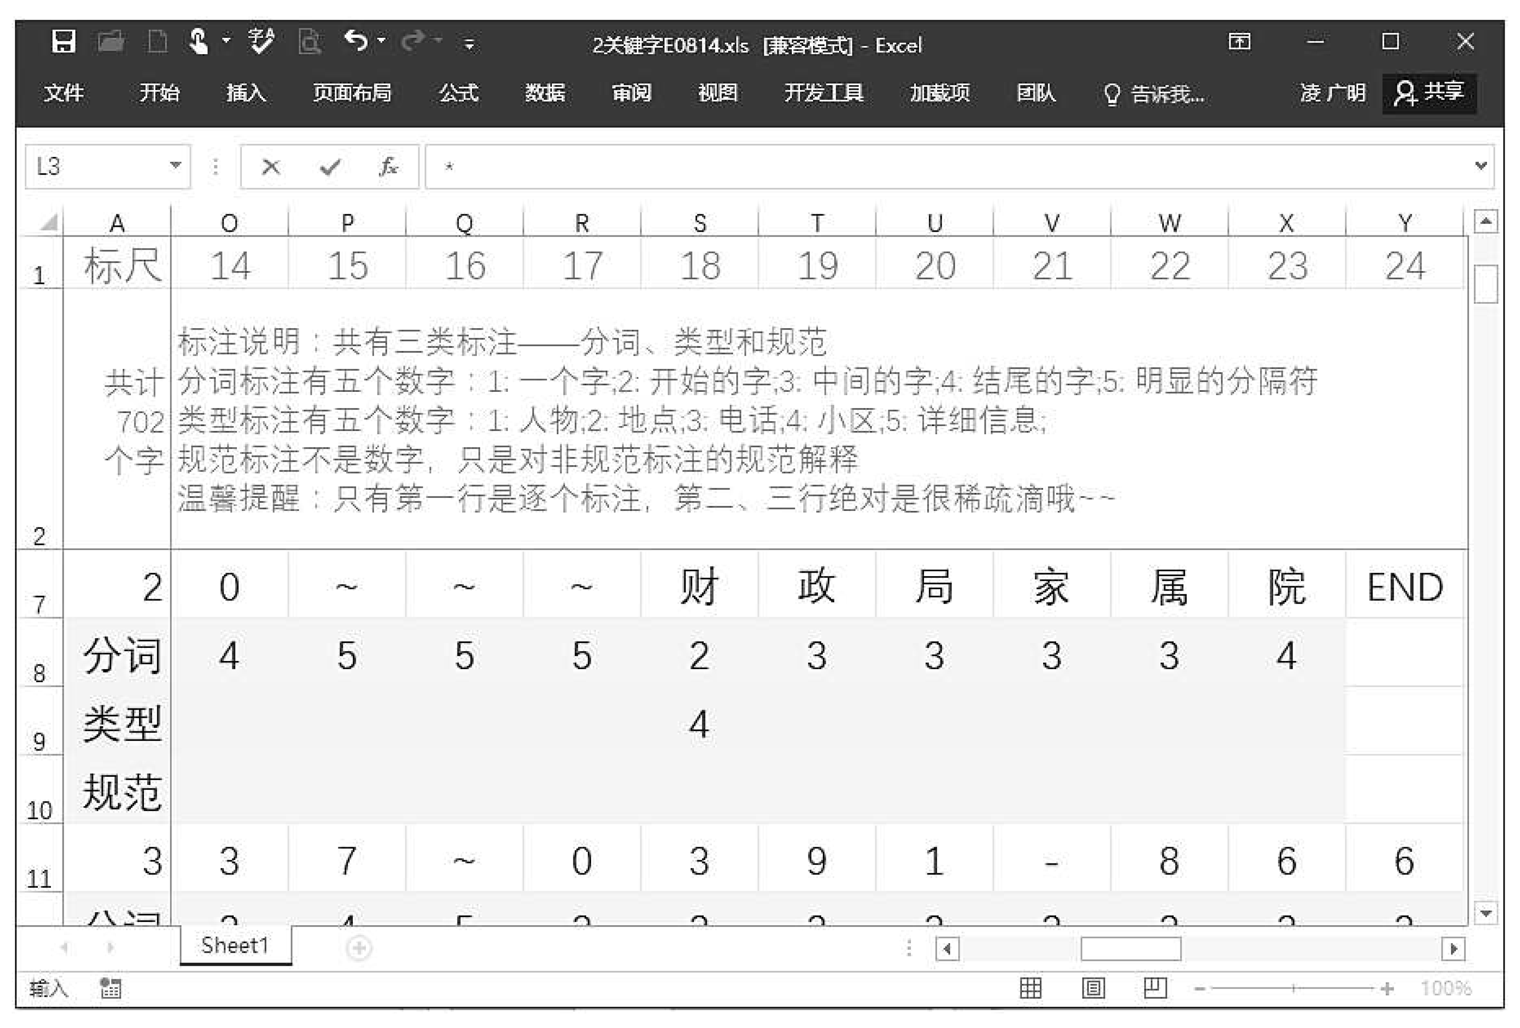The height and width of the screenshot is (1028, 1520).
Task: Add a new sheet with plus icon
Action: (359, 948)
